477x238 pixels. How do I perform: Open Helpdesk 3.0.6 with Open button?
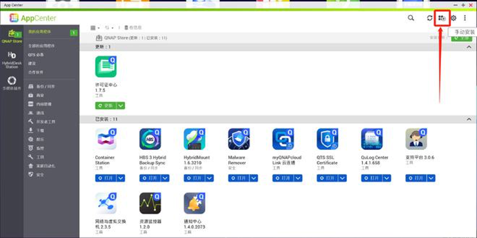(416, 178)
